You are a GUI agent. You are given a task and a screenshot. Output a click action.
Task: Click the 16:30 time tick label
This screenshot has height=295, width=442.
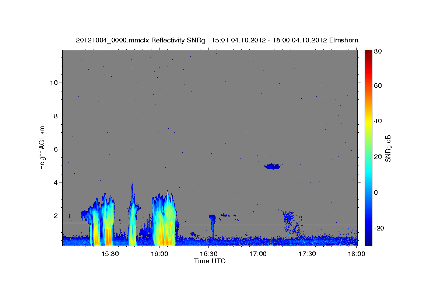(x=208, y=254)
